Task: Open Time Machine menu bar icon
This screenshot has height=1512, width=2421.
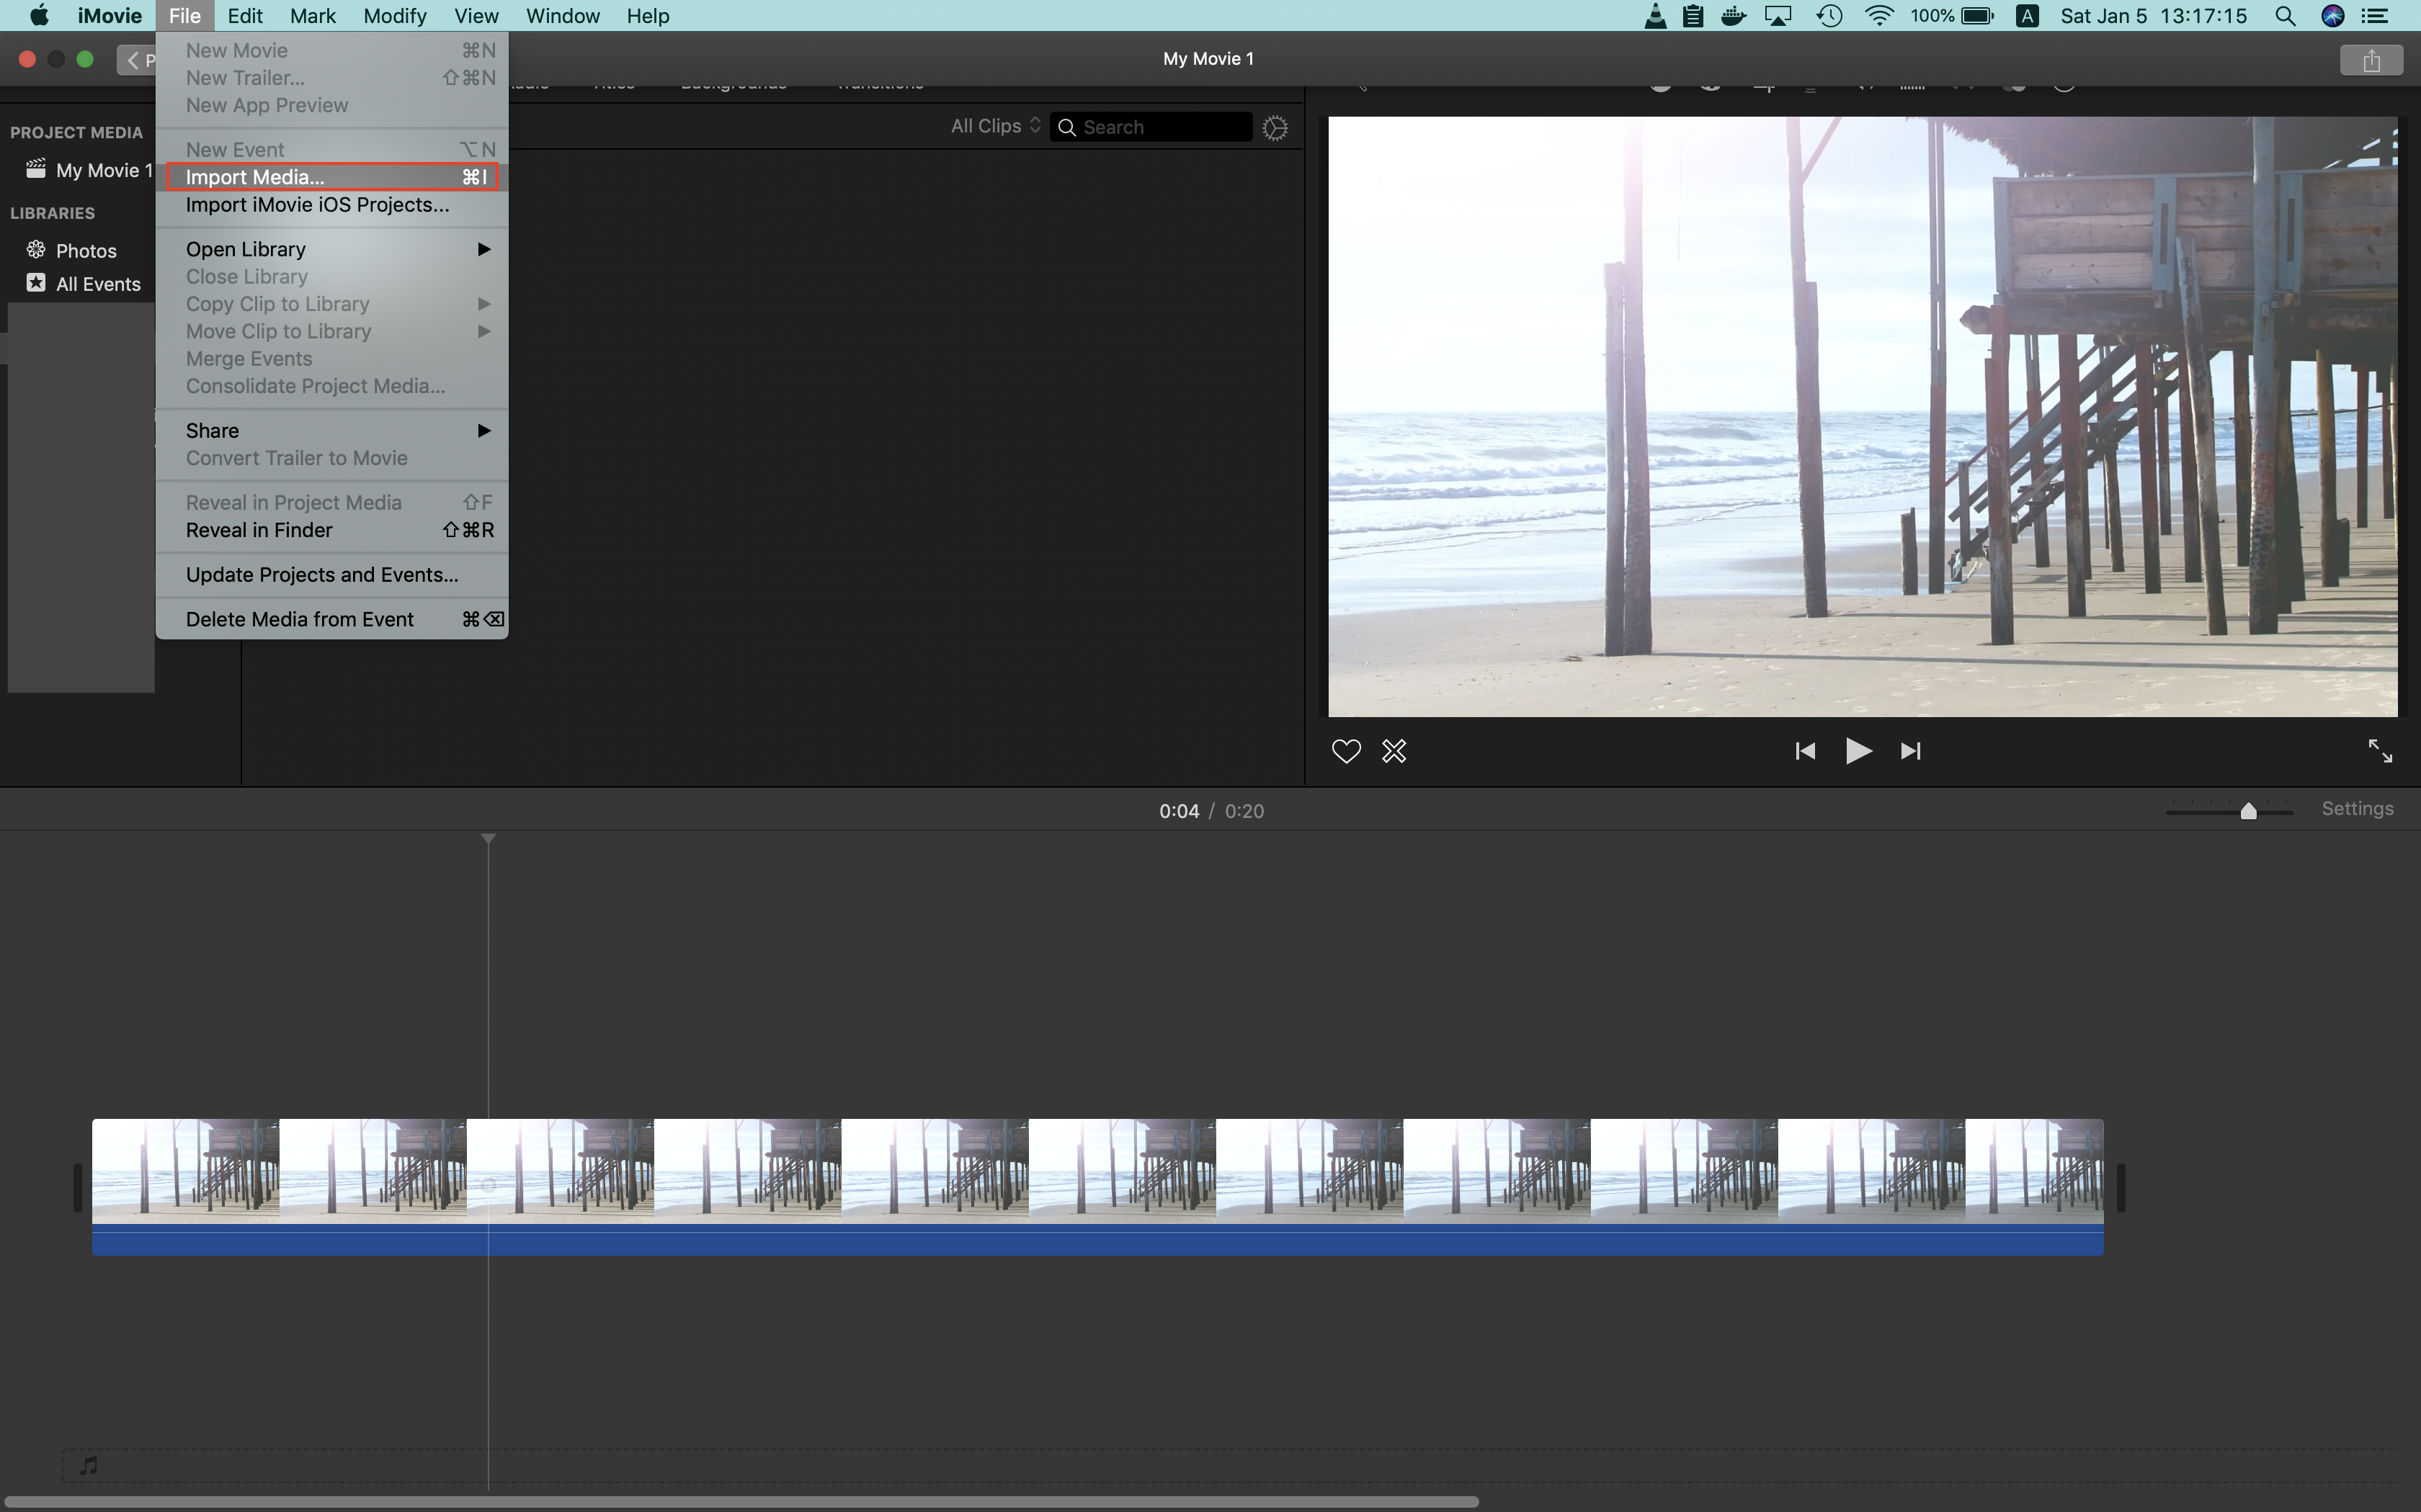Action: (x=1829, y=16)
